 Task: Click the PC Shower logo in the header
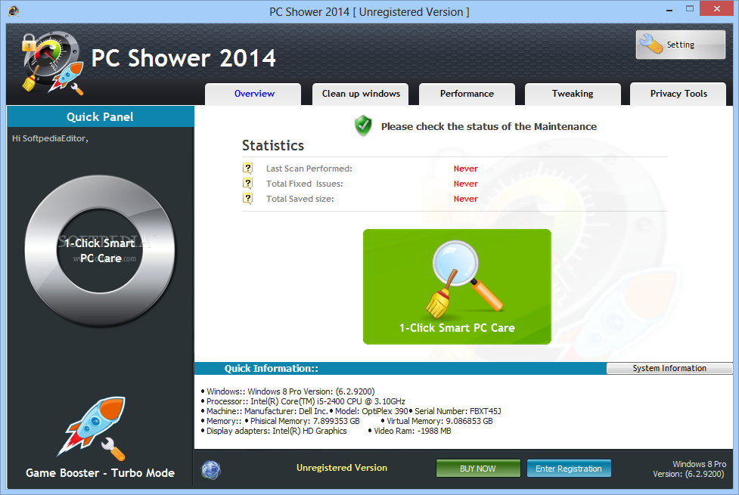(52, 63)
